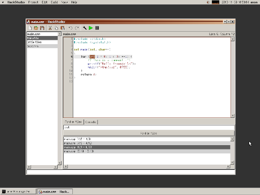This screenshot has height=195, width=260.
Task: Click the search results horizontal scroll left arrow
Action: [x=66, y=166]
